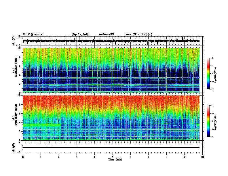Click the "6" tick on the Time axis
The image size is (228, 176).
click(131, 157)
